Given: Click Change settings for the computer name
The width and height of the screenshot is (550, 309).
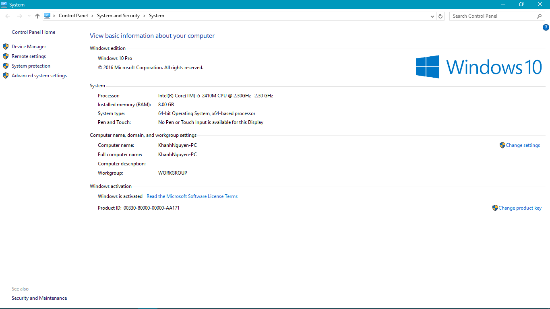Looking at the screenshot, I should point(523,145).
